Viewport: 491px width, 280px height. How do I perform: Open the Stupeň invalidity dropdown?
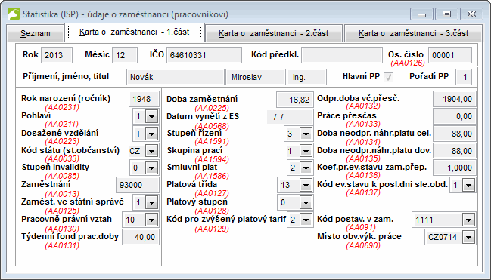pyautogui.click(x=151, y=168)
